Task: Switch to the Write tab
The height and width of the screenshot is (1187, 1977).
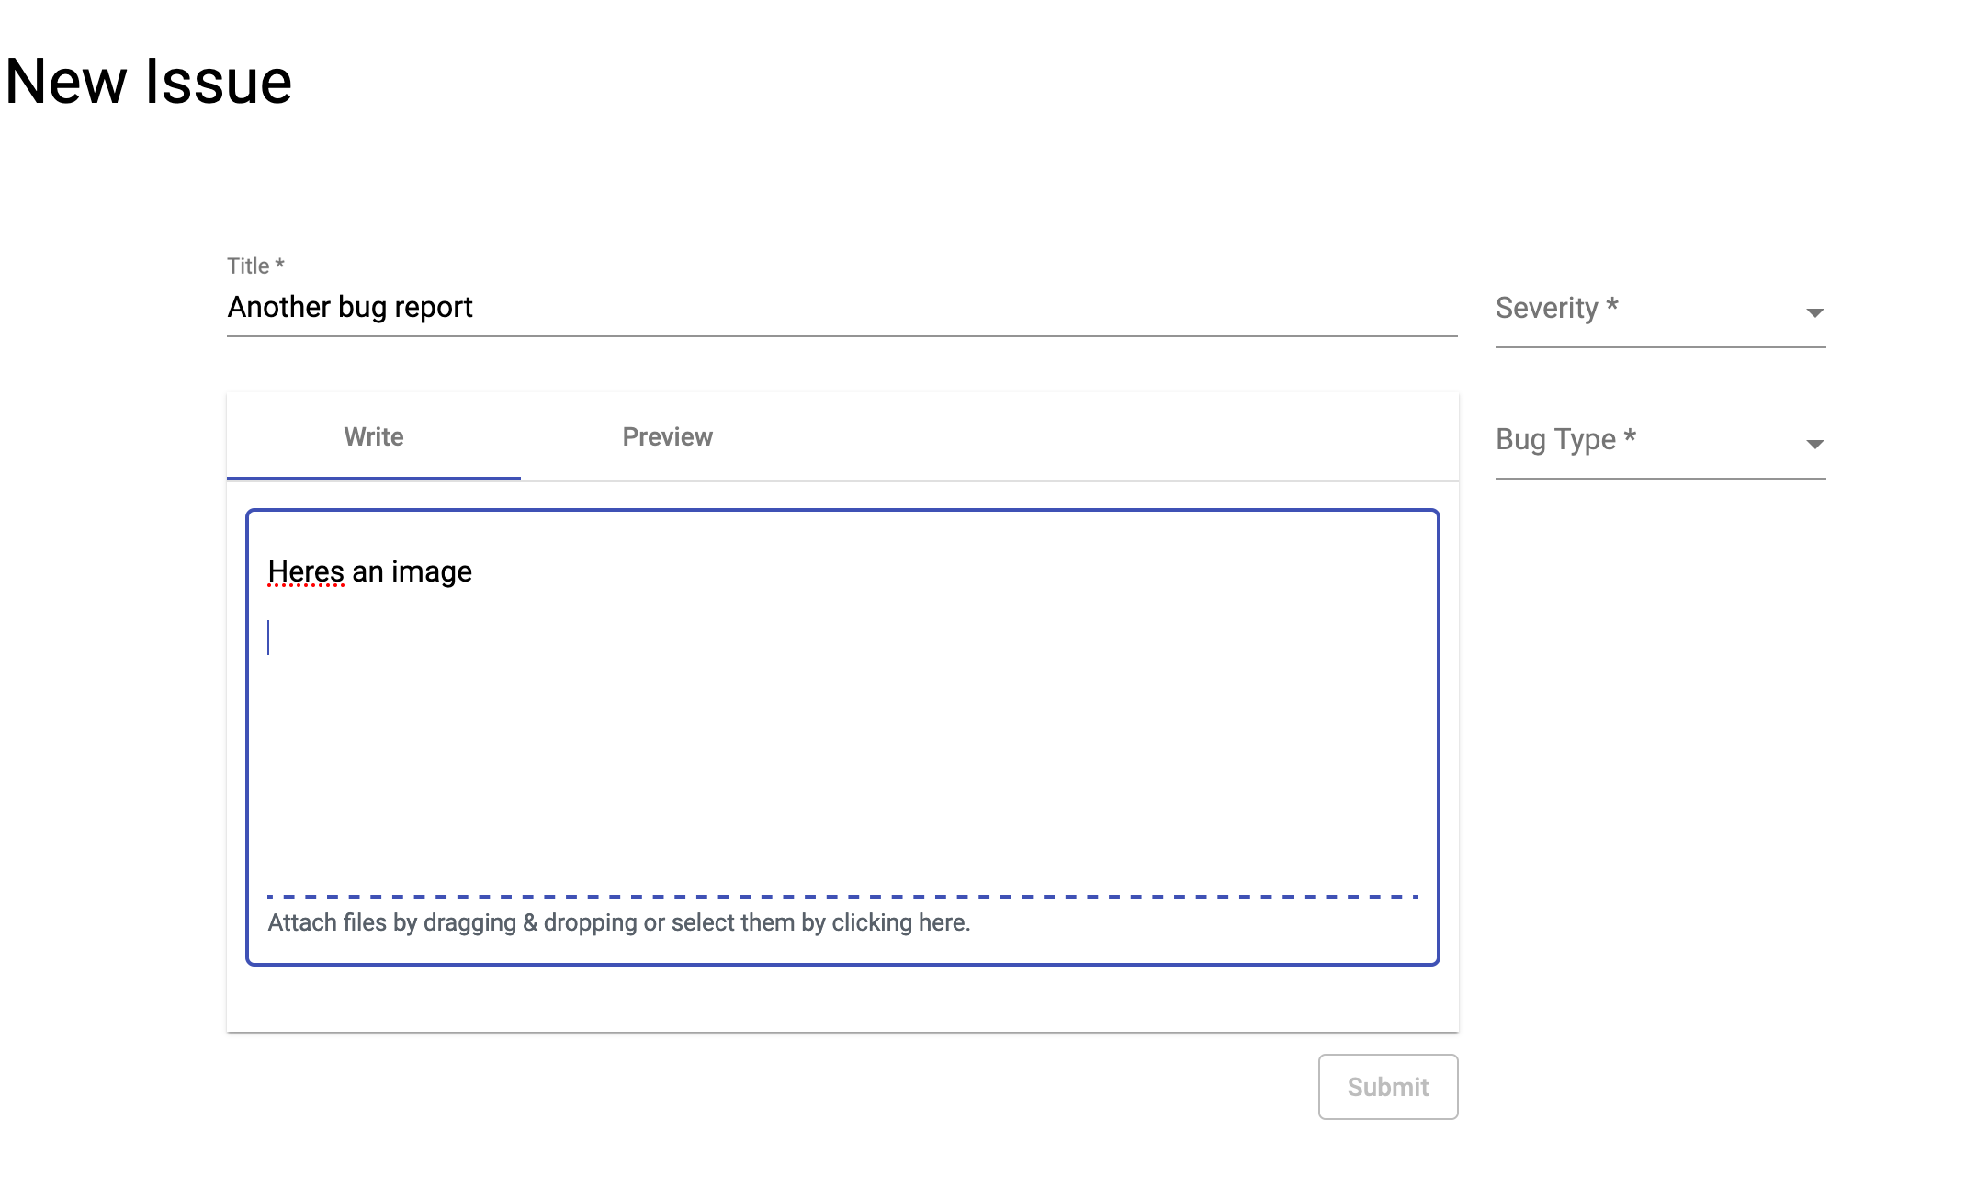Action: (373, 436)
